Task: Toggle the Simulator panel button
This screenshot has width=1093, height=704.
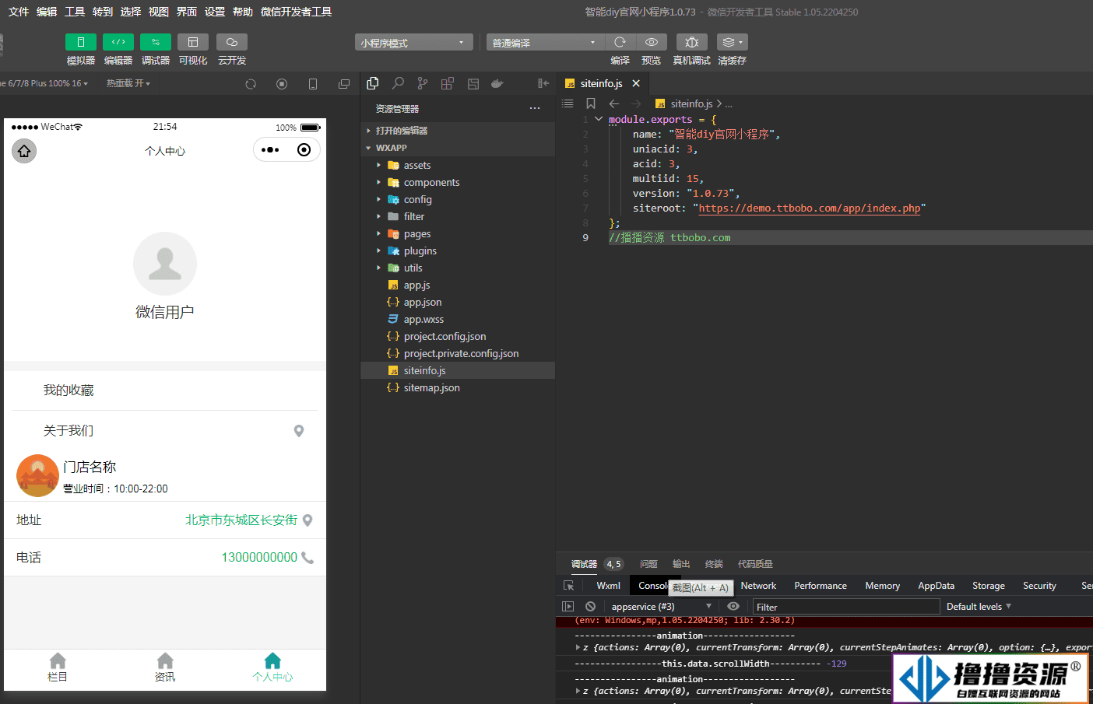Action: (x=81, y=42)
